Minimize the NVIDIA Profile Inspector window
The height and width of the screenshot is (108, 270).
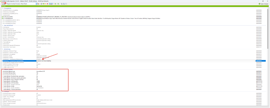click(x=258, y=1)
